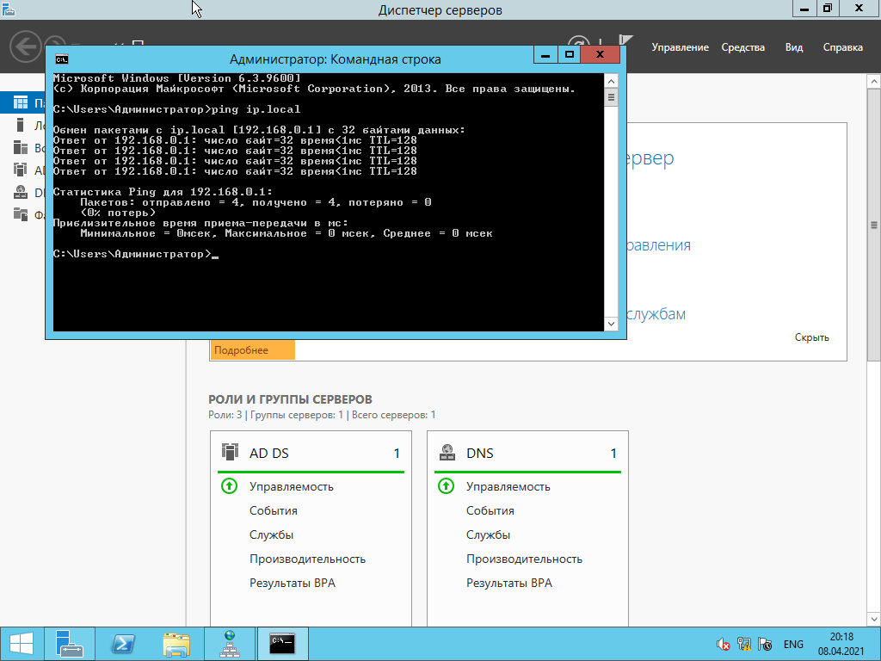Open File Explorer from taskbar

point(176,643)
